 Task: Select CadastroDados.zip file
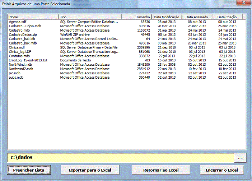point(23,34)
